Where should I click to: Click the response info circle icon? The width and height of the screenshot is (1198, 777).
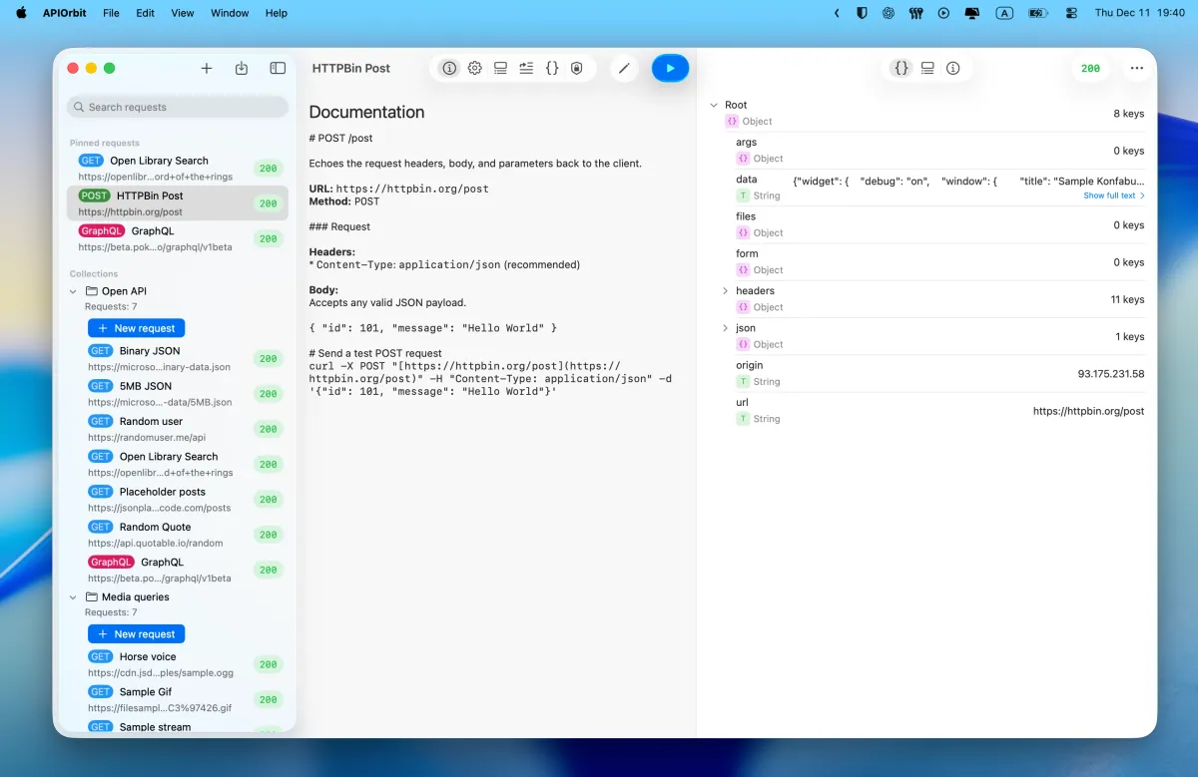point(952,68)
